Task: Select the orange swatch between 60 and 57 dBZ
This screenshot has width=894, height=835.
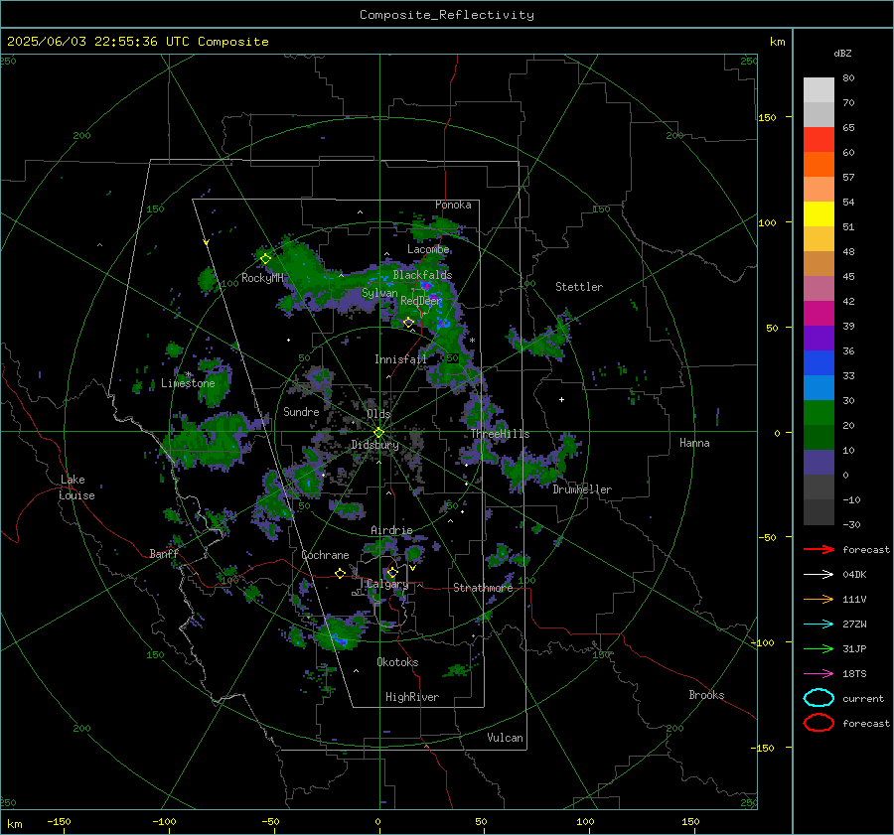Action: point(819,164)
